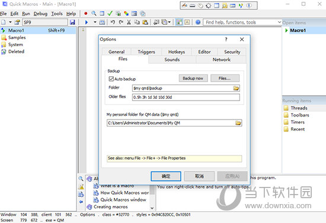Cut with the scissors icon
Viewport: 326px width, 223px height.
point(129,22)
